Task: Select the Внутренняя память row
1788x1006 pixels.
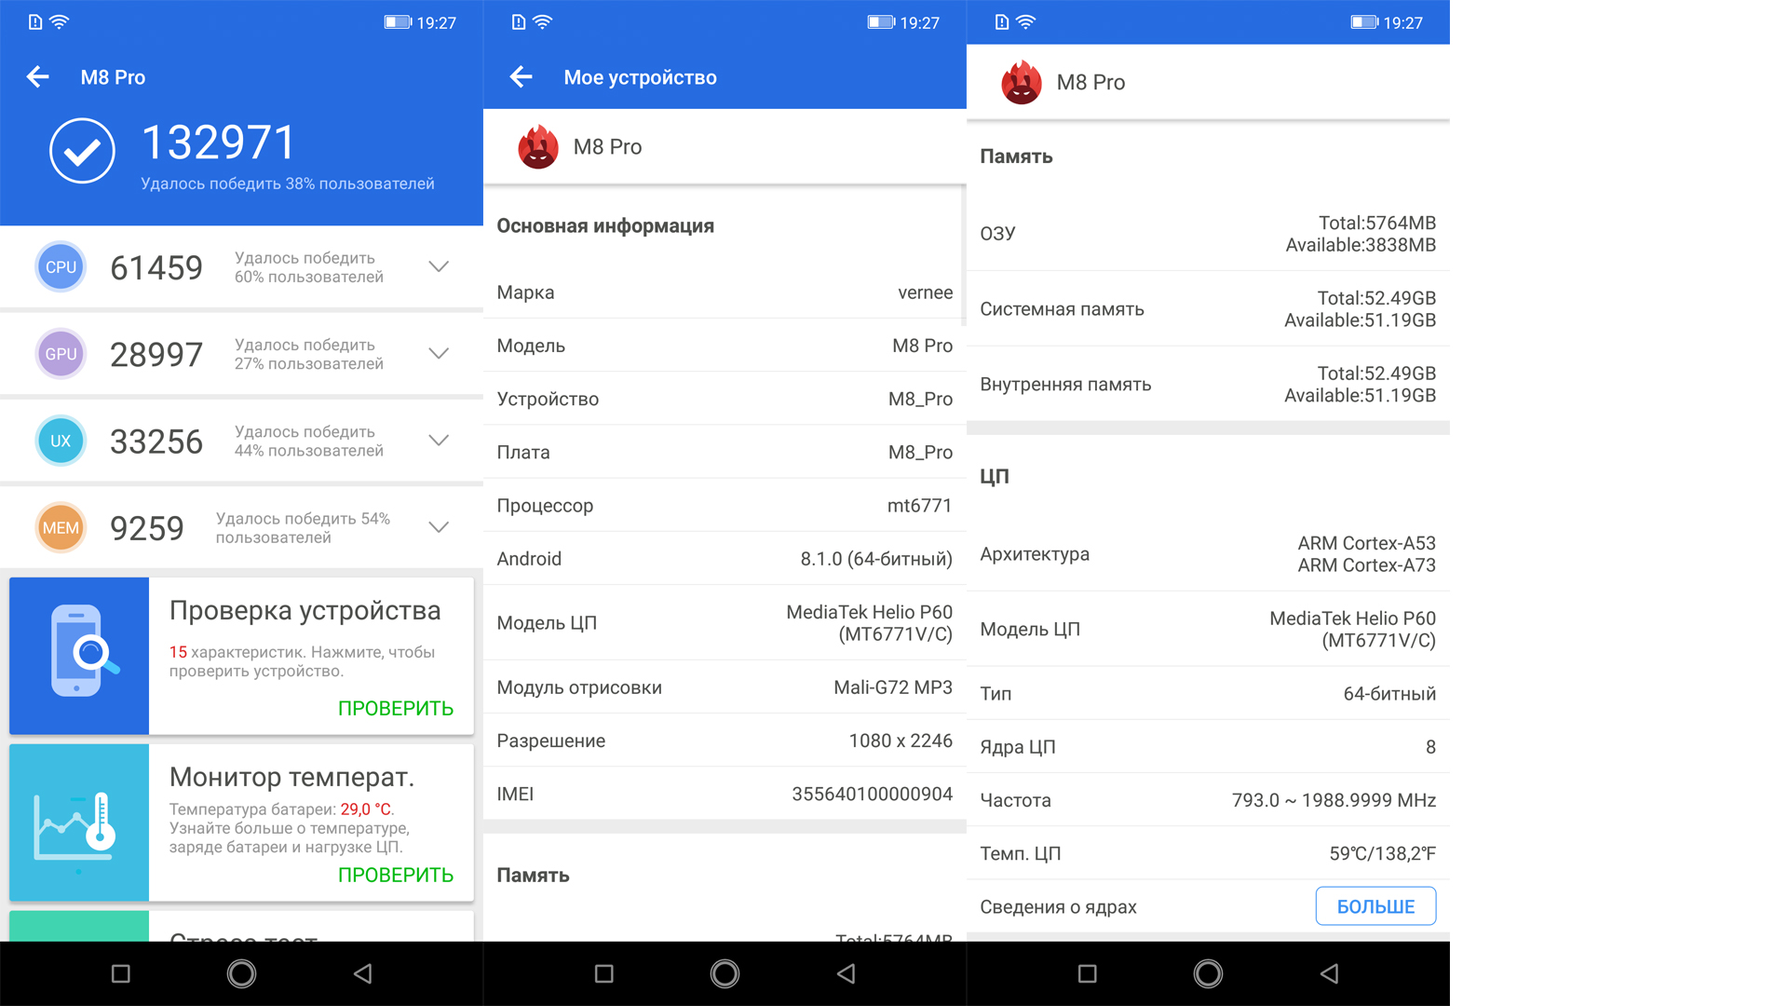Action: pos(1208,384)
